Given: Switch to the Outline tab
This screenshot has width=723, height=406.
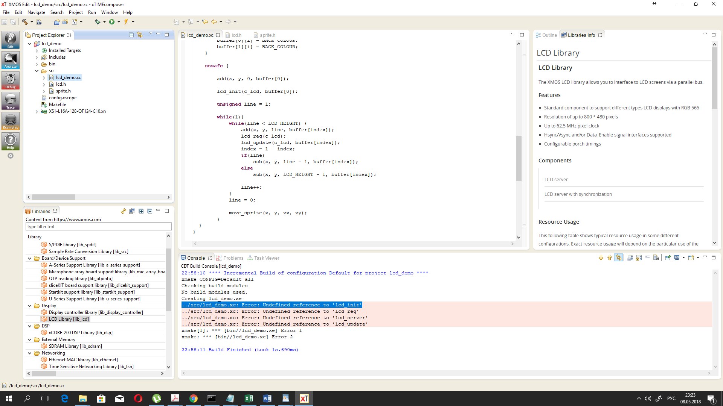Looking at the screenshot, I should [x=546, y=35].
